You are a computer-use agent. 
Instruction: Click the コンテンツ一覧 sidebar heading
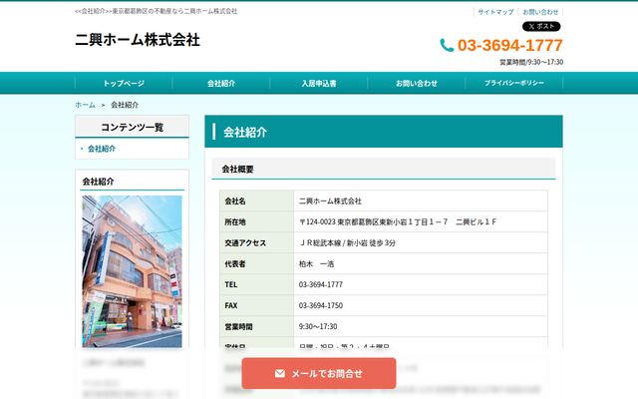pos(133,127)
